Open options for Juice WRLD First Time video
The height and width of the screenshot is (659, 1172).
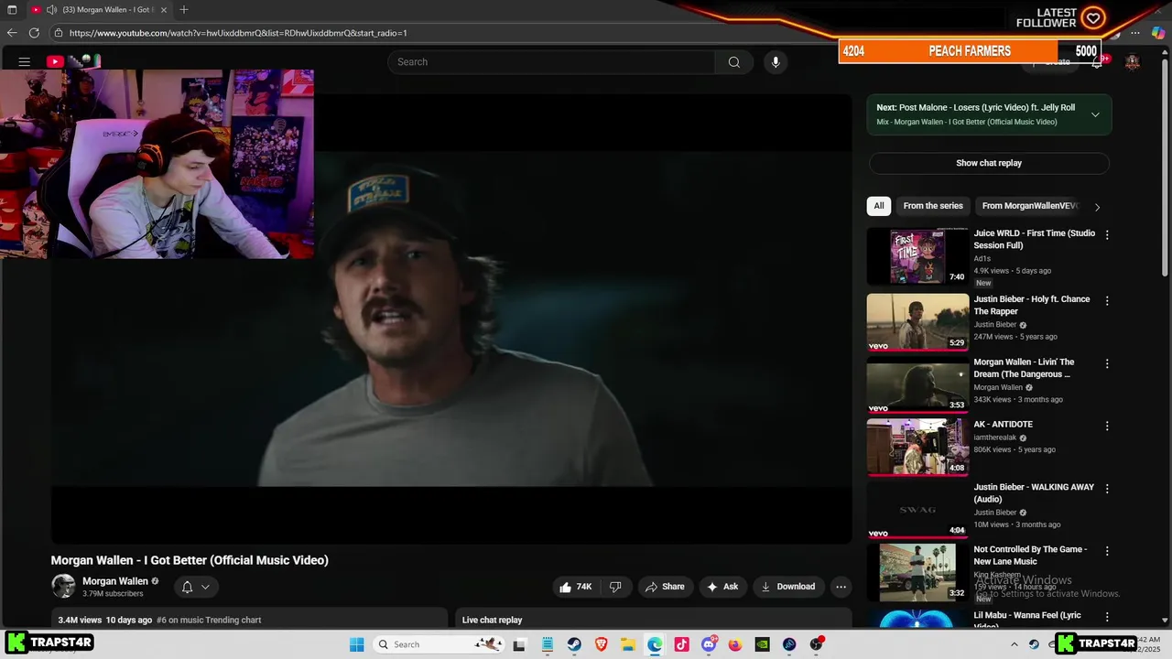click(x=1107, y=235)
